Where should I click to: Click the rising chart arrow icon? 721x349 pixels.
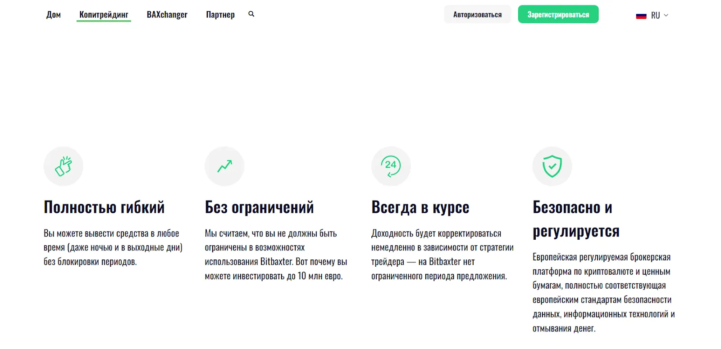pyautogui.click(x=224, y=166)
